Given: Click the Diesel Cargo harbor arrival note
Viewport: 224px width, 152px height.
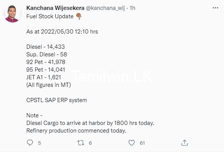Looking at the screenshot, I should click(90, 123).
